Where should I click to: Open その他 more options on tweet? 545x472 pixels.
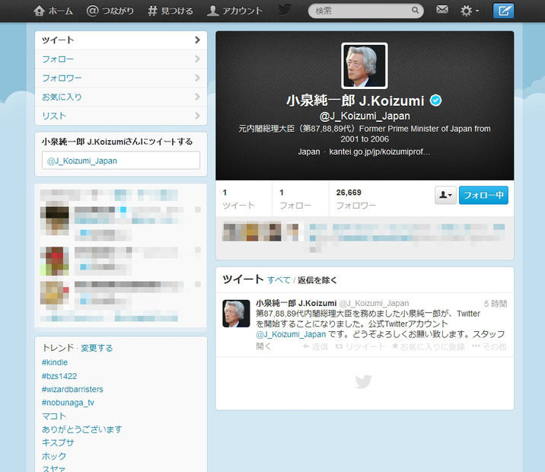(489, 346)
